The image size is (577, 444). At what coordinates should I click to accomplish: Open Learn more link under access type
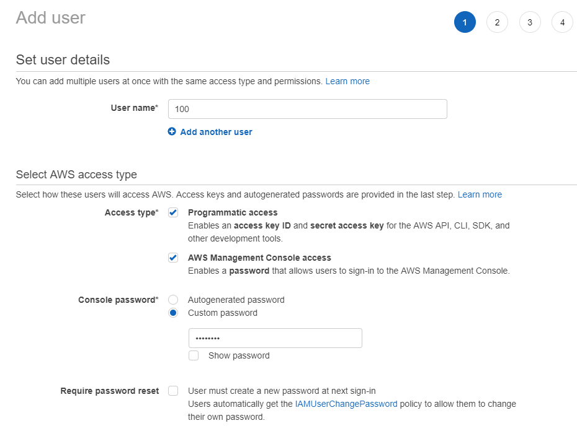click(x=480, y=194)
